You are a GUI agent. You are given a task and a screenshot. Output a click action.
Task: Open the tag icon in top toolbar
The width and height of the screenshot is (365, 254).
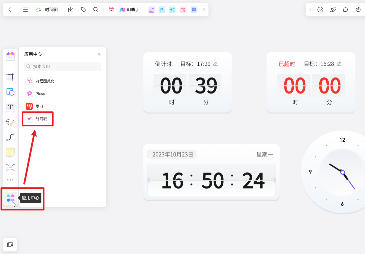tap(83, 10)
